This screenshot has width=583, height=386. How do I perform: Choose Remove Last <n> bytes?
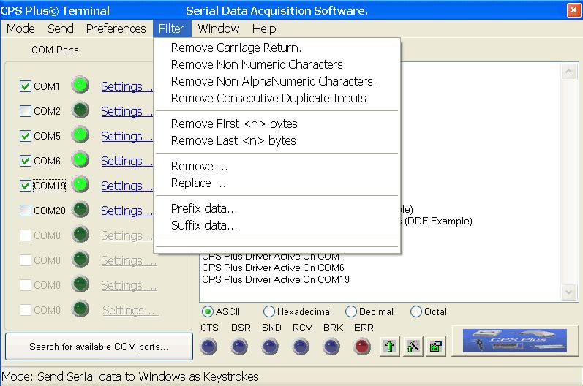click(x=277, y=140)
